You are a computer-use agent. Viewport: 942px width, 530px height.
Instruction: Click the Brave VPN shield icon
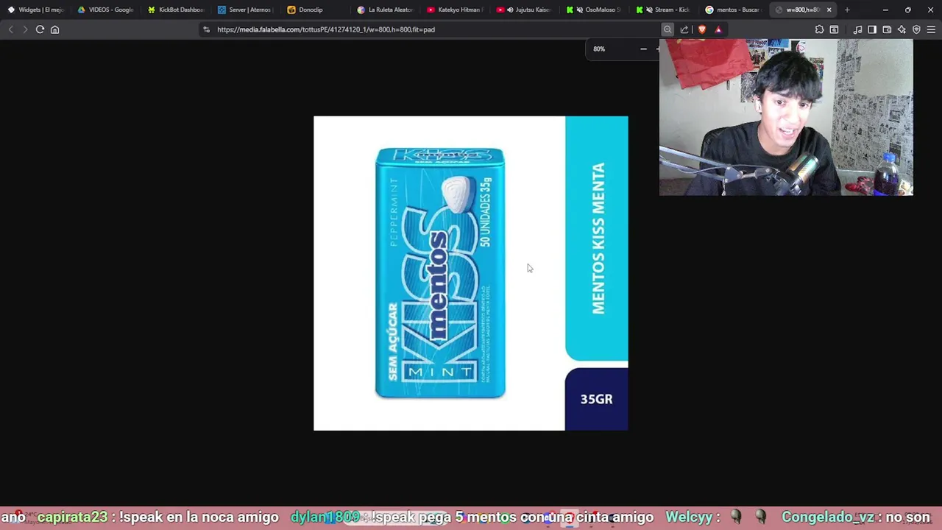click(x=916, y=29)
